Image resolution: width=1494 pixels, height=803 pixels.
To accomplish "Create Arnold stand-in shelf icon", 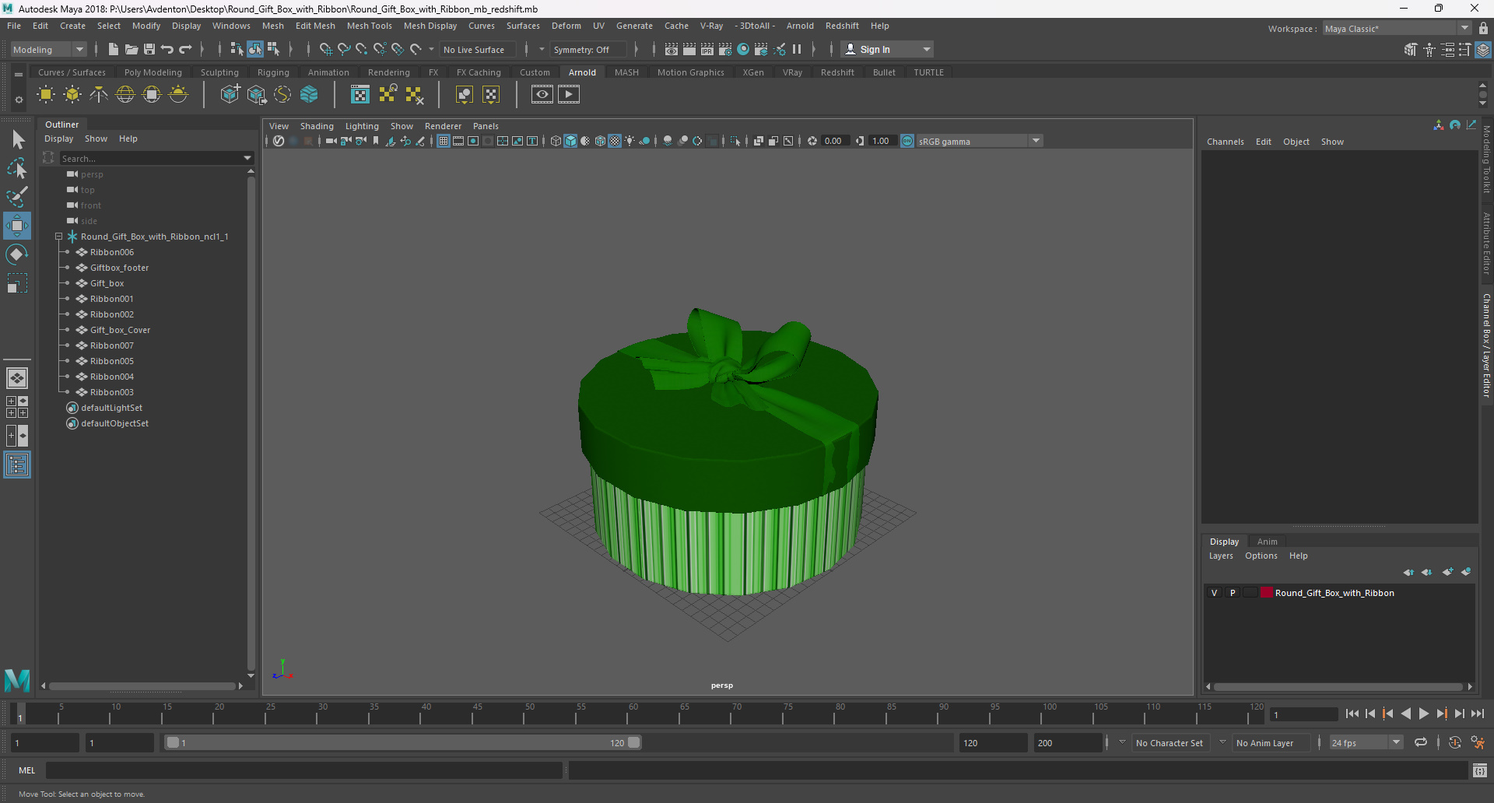I will click(230, 95).
